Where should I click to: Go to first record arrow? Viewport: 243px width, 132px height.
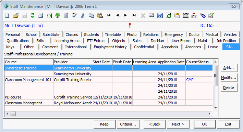click(109, 15)
